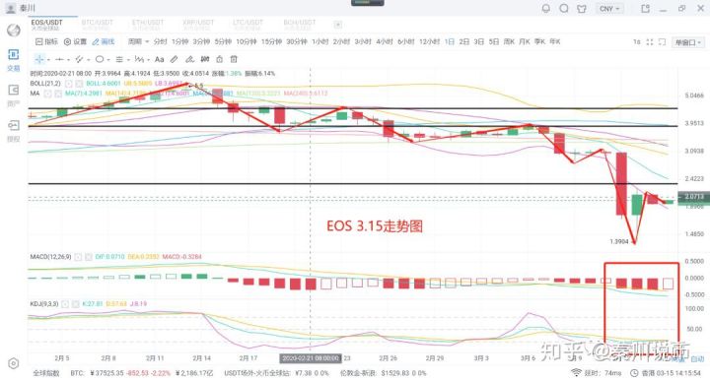Open the CNY currency dropdown
This screenshot has width=710, height=381.
[609, 9]
